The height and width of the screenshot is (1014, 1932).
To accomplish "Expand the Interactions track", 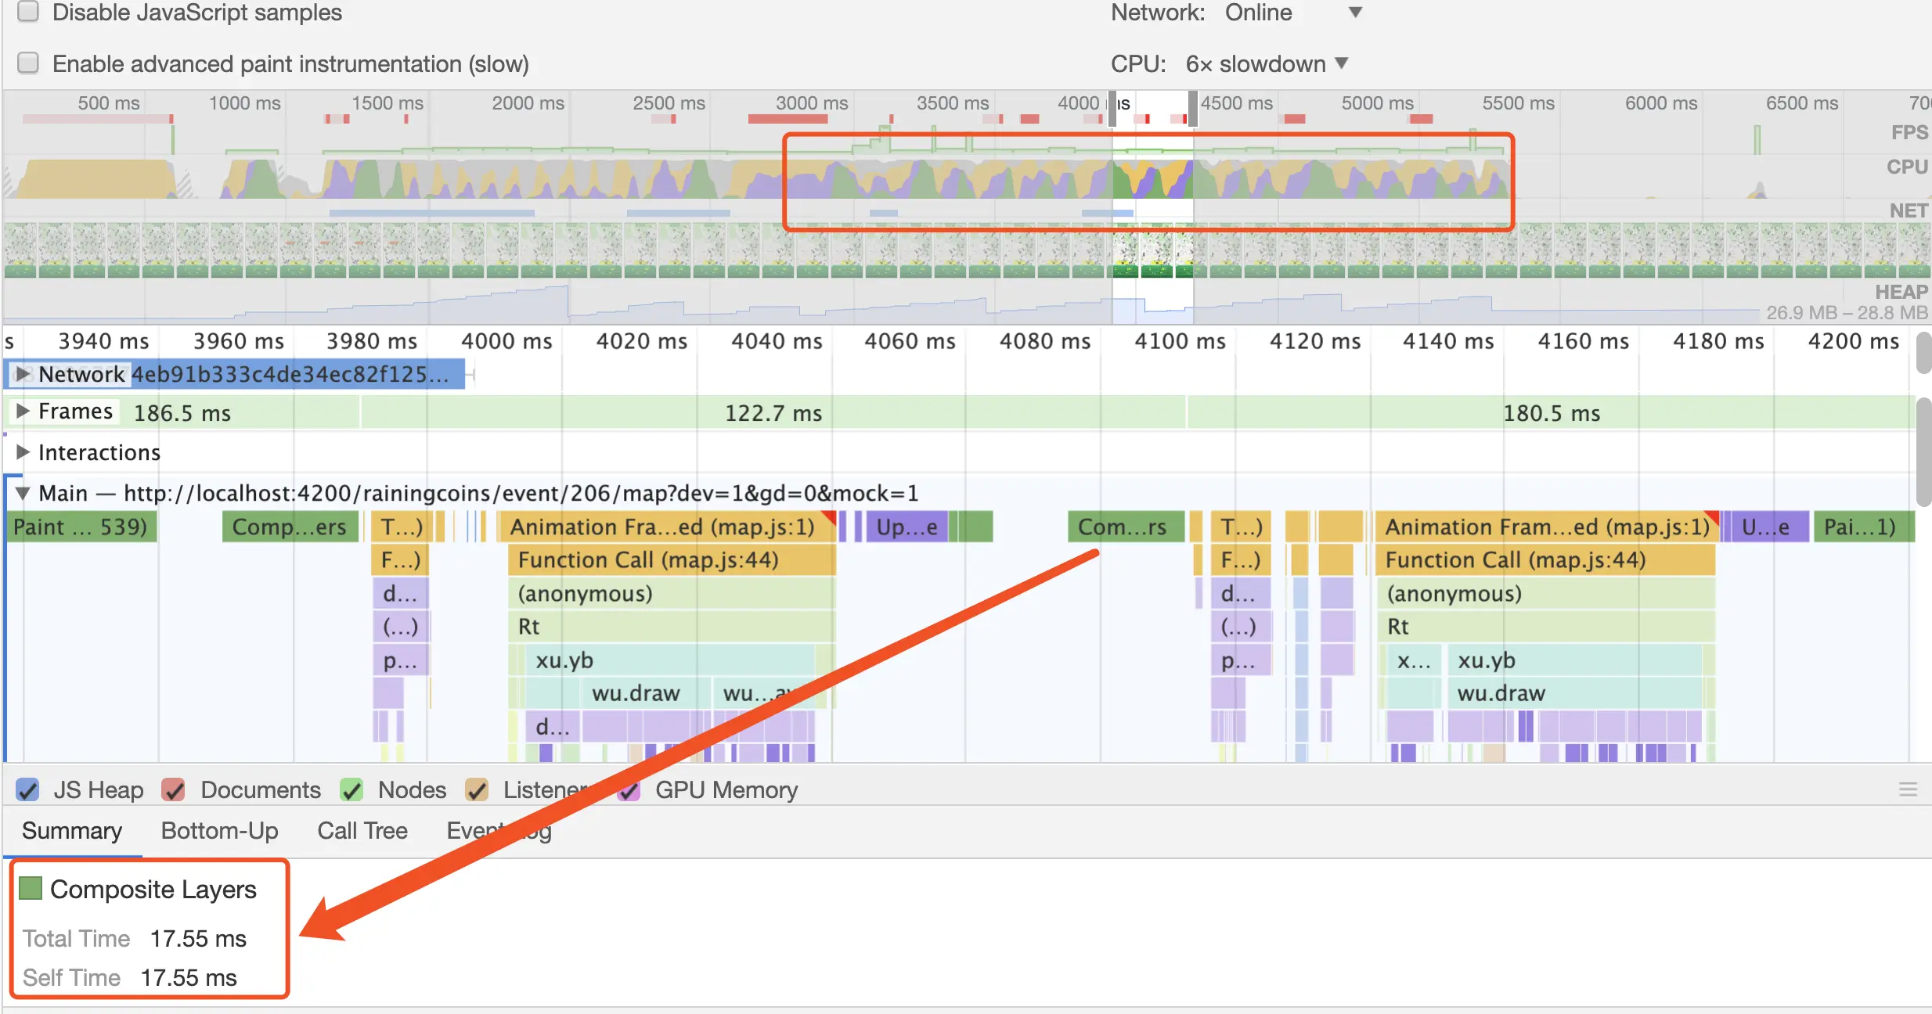I will coord(23,452).
